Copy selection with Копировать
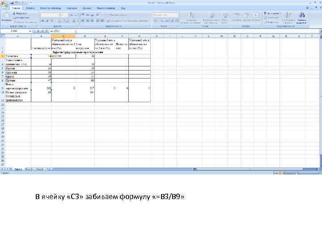322x241 pixels. click(x=21, y=17)
